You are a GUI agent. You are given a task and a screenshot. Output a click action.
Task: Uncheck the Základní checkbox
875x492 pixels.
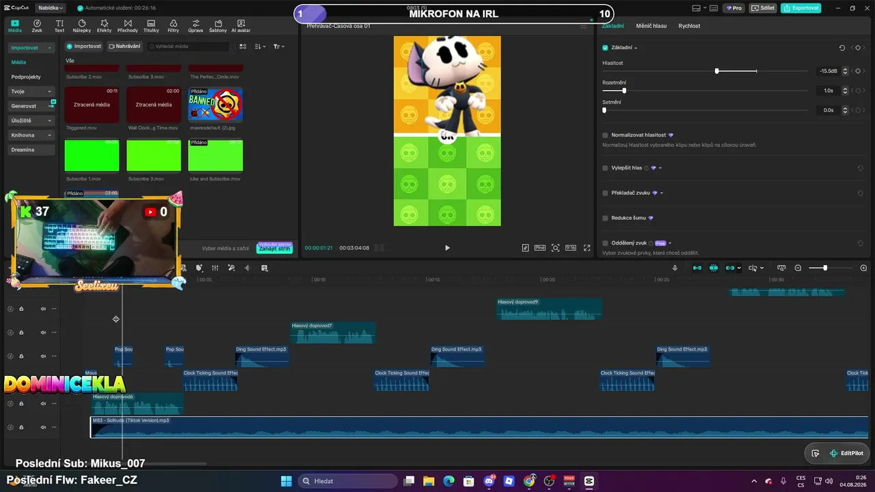coord(605,48)
